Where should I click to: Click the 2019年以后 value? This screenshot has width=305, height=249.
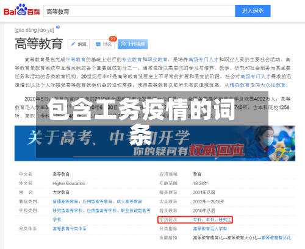[204, 211]
